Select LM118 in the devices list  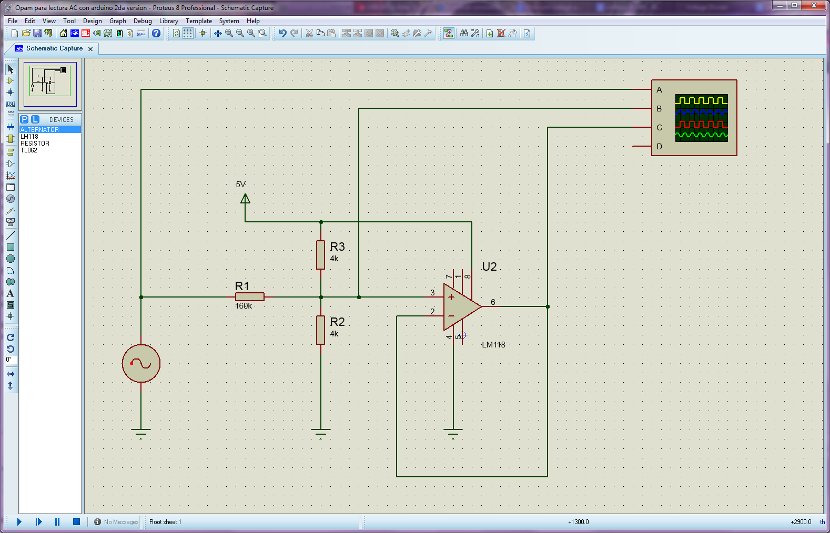click(50, 137)
